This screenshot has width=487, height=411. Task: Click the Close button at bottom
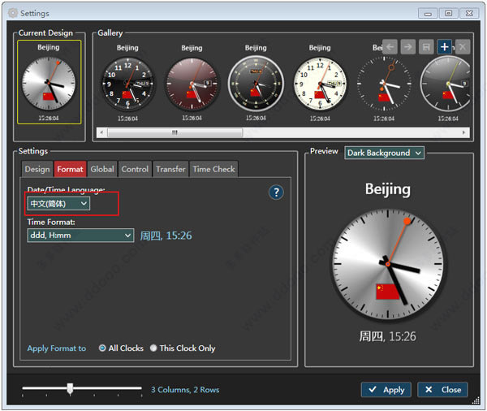(442, 390)
